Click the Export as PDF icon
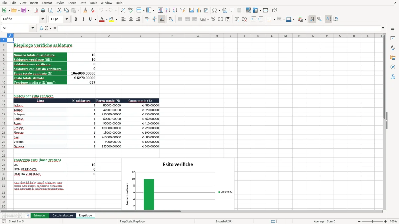 [36, 10]
